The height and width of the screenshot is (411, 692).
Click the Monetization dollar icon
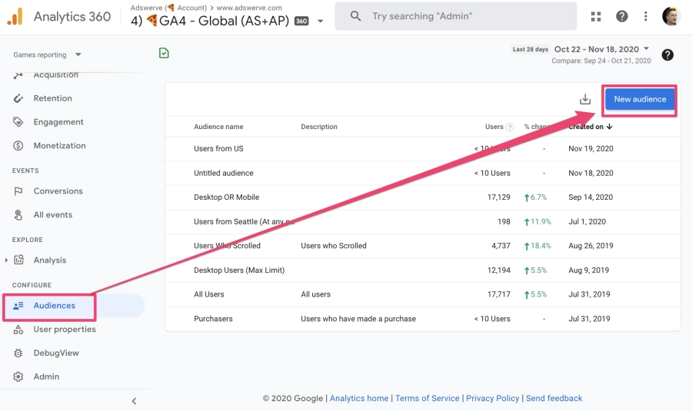pyautogui.click(x=18, y=145)
